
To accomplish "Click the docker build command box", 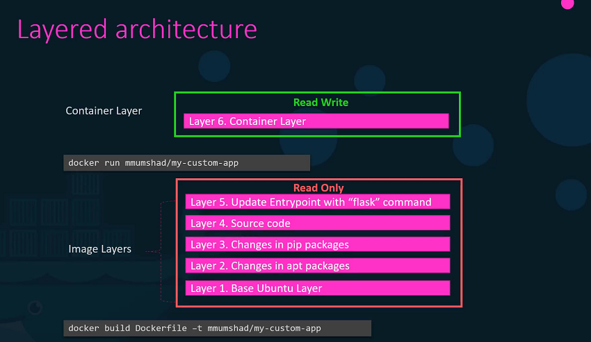I will point(217,328).
